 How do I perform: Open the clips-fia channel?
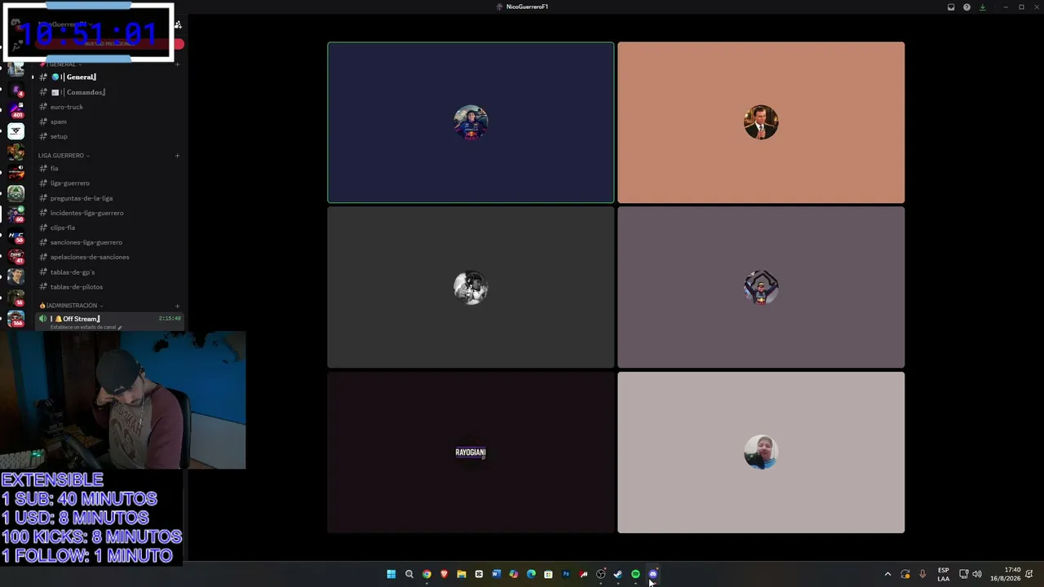click(110, 227)
